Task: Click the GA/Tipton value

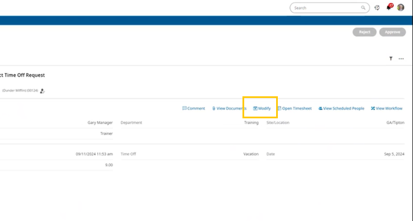Action: click(x=396, y=122)
